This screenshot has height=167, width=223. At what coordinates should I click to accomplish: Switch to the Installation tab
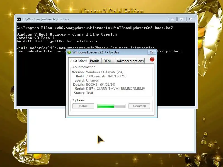[x=79, y=60]
